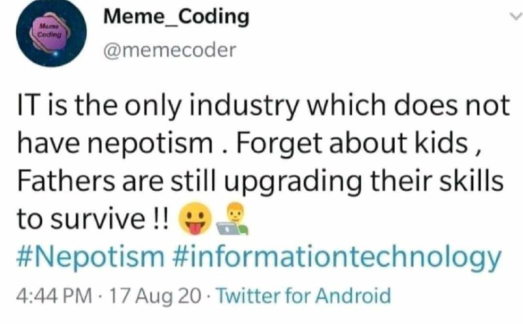The image size is (523, 324).
Task: Click the 17 Aug 20 date
Action: [x=156, y=296]
